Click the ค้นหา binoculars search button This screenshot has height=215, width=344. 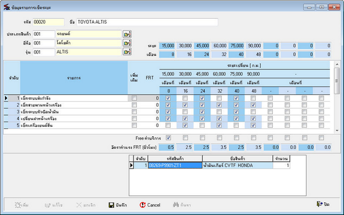[182, 205]
